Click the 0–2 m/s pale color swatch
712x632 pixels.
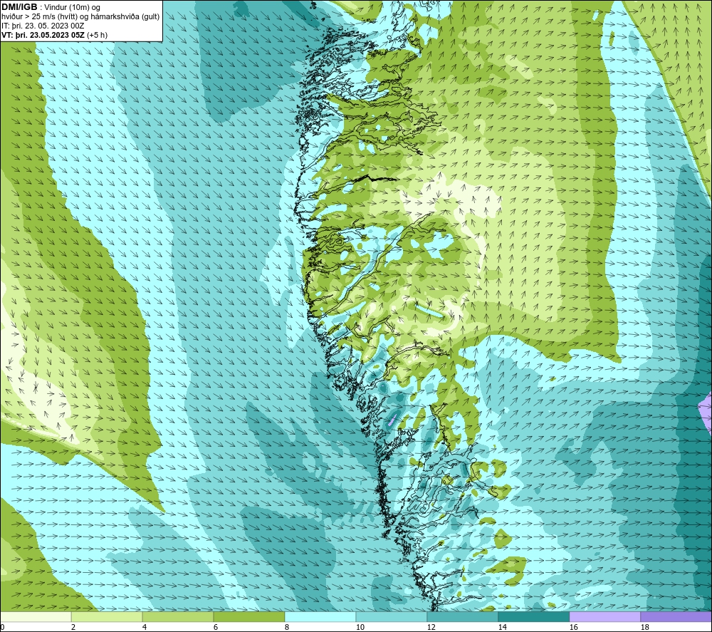point(36,616)
